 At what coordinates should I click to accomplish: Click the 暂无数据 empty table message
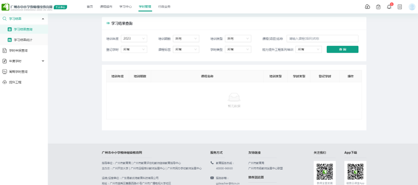[234, 106]
